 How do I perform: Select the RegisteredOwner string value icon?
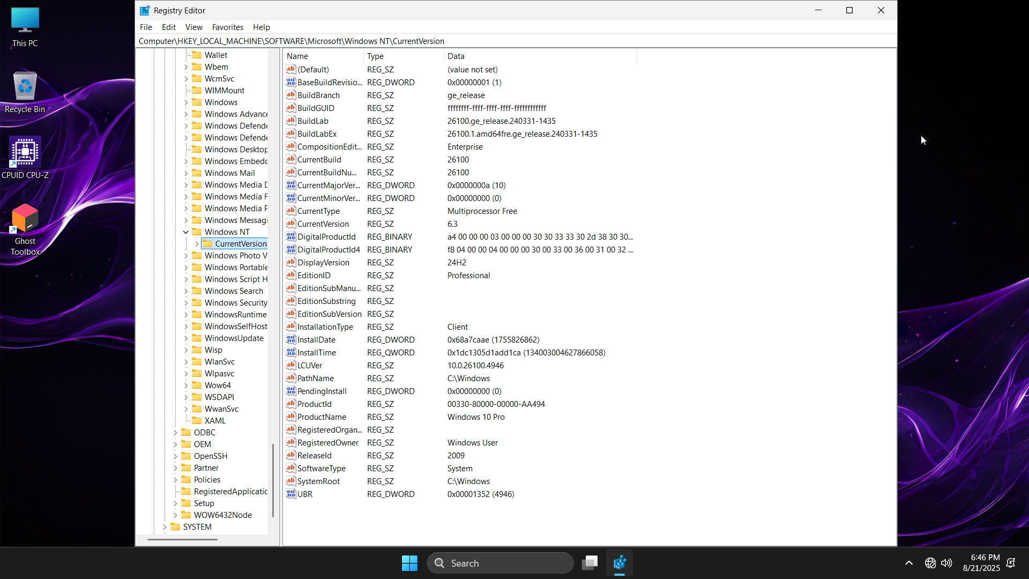click(290, 442)
